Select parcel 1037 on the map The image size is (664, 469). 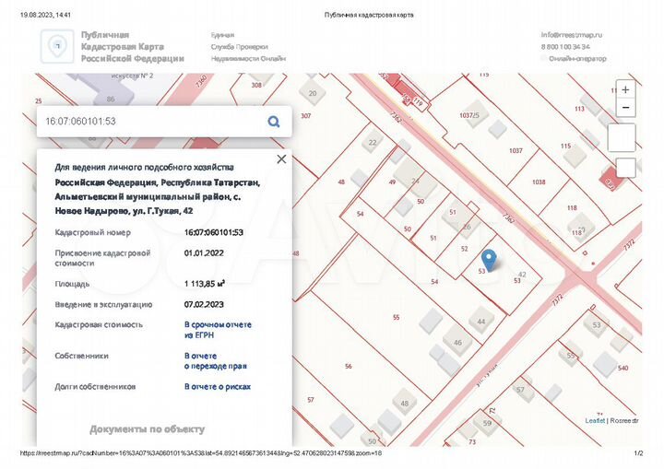pyautogui.click(x=516, y=151)
